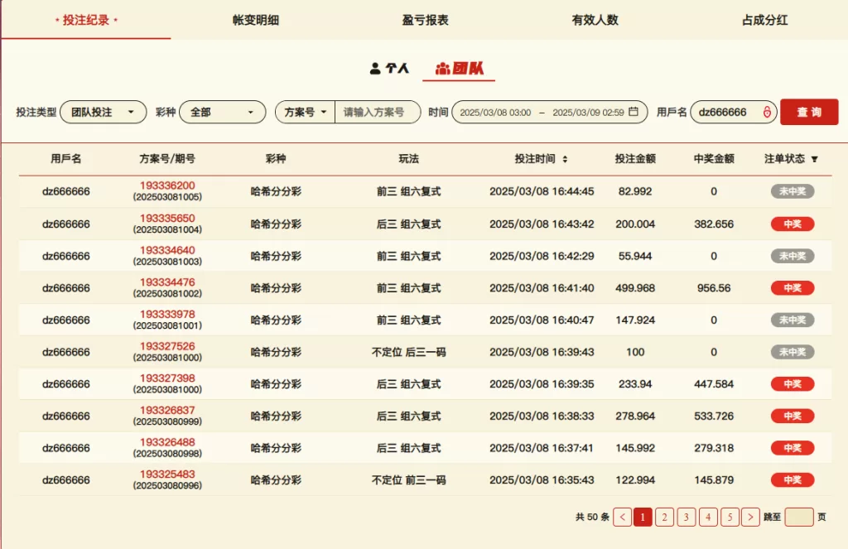Open scheme number 193326488
This screenshot has height=549, width=848.
[167, 441]
